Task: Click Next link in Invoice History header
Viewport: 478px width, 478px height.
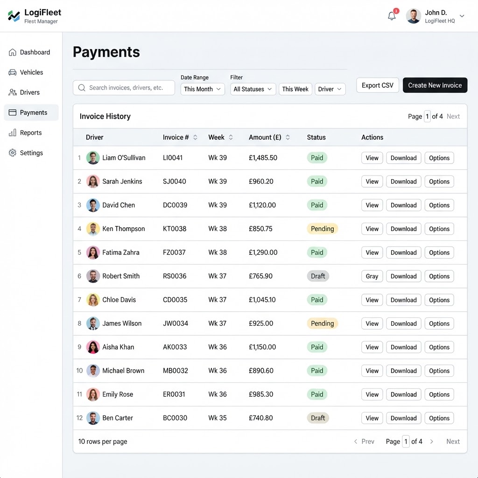Action: coord(453,116)
